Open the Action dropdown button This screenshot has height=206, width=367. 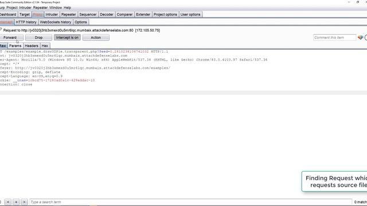tap(96, 38)
